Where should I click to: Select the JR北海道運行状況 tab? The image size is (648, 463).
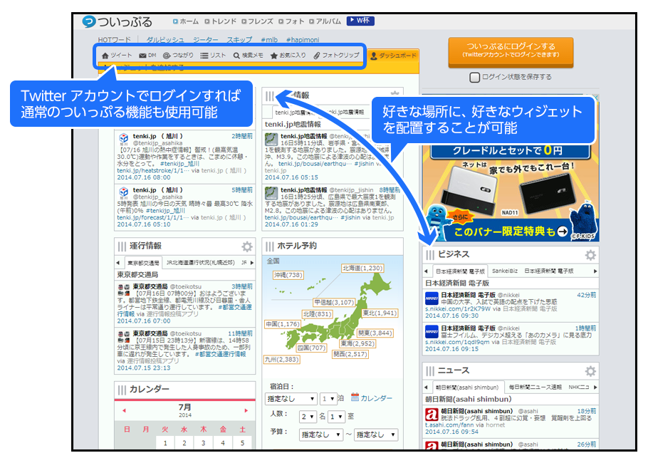pyautogui.click(x=200, y=263)
